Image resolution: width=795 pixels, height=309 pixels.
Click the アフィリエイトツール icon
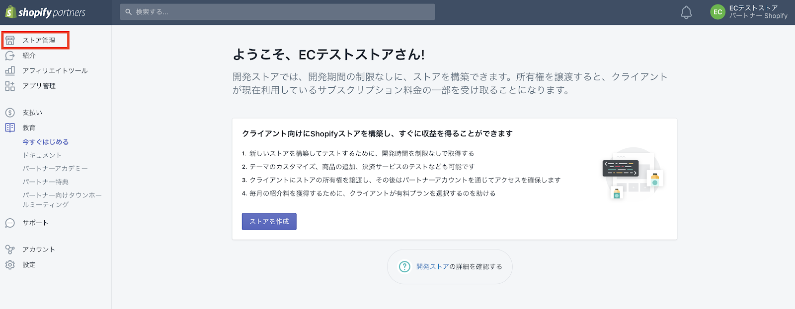point(10,71)
